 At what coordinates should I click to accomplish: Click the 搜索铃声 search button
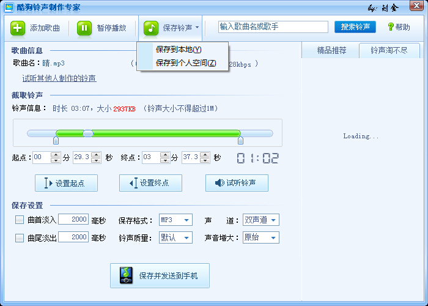tap(355, 27)
